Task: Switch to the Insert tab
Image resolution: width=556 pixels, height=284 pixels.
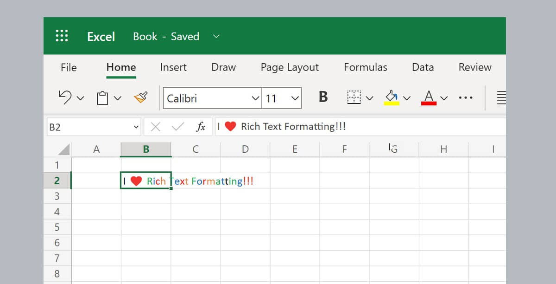Action: point(173,67)
